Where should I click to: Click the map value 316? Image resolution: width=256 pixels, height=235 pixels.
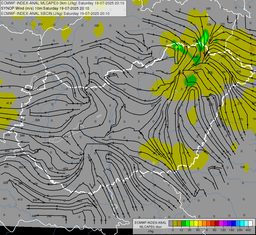(x=66, y=137)
